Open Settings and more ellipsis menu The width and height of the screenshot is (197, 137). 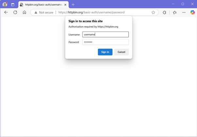(x=184, y=12)
